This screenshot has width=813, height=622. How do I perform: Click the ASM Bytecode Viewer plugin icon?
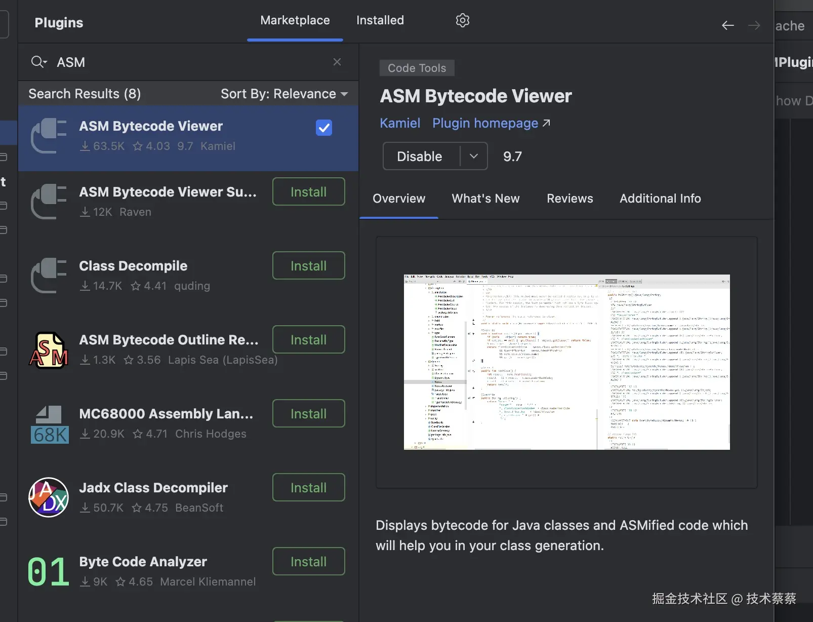[49, 136]
